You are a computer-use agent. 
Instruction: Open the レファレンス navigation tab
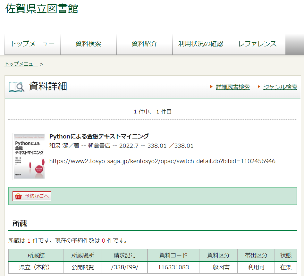coord(257,44)
